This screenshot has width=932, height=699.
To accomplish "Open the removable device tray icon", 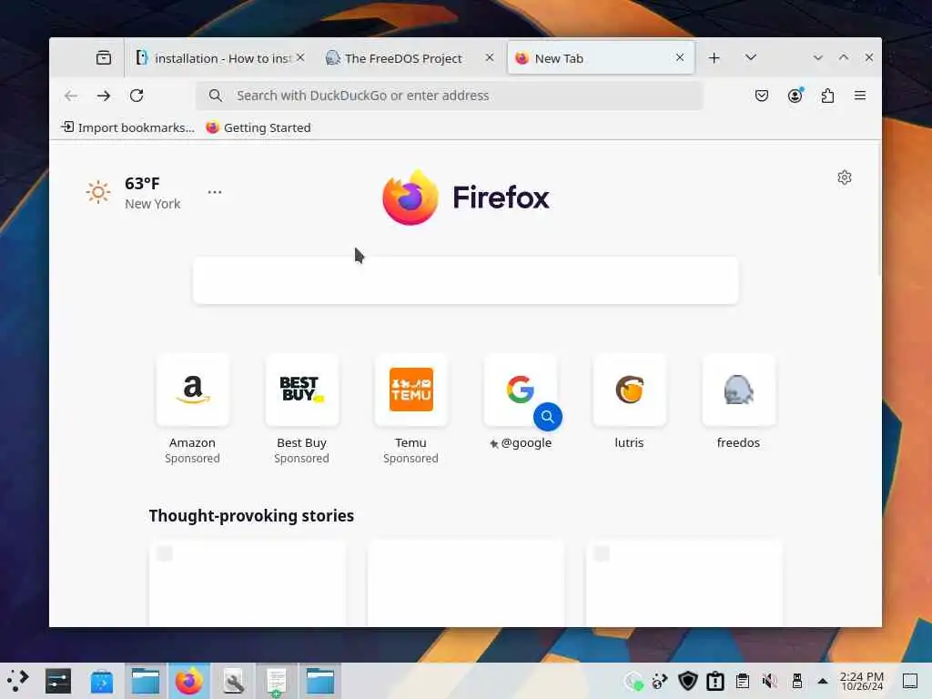I will (797, 681).
